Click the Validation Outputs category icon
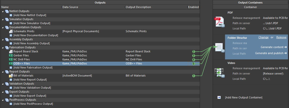This screenshot has width=289, height=108. coord(7,84)
